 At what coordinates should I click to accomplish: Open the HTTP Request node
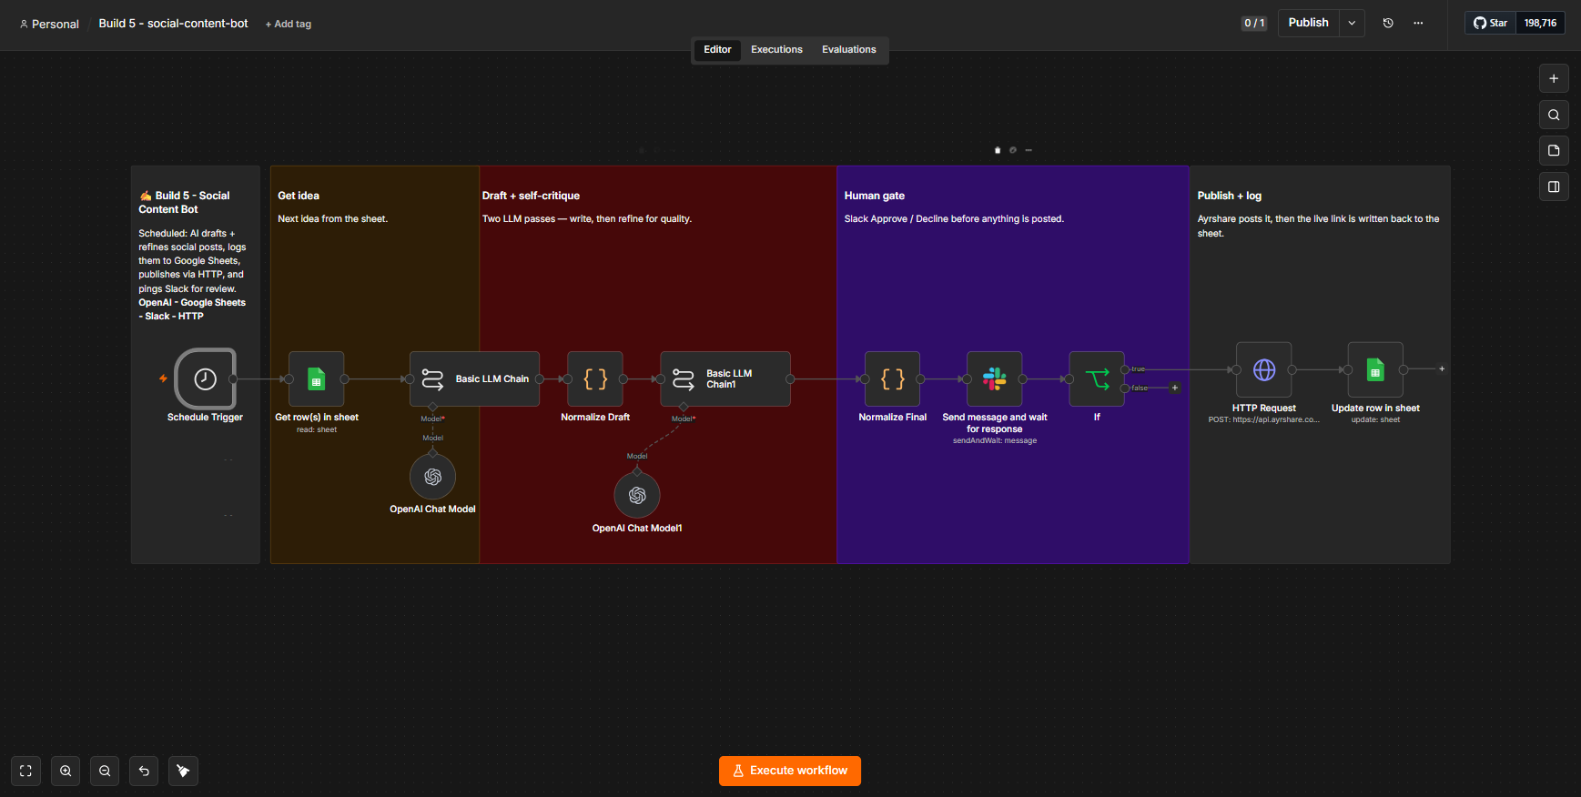[1264, 369]
